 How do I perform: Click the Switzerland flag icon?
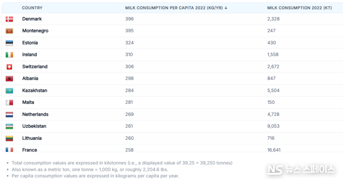9,67
